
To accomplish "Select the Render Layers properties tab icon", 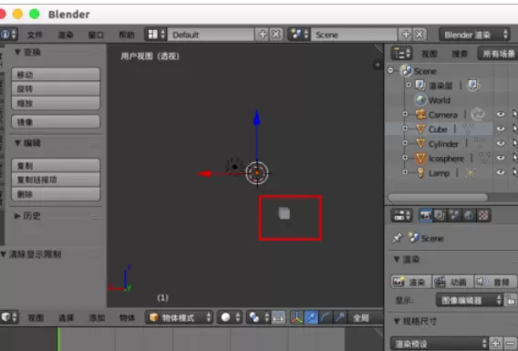I will [x=440, y=215].
